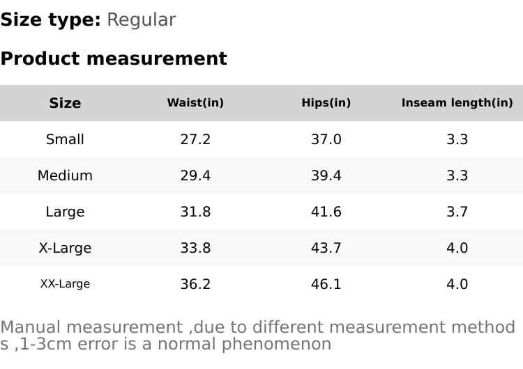Click the Waist(in) column header

point(195,103)
